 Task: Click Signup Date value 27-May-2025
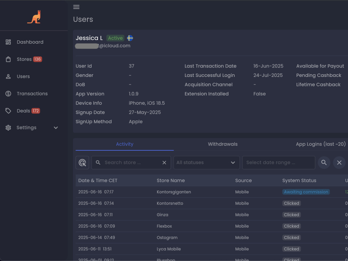(145, 112)
